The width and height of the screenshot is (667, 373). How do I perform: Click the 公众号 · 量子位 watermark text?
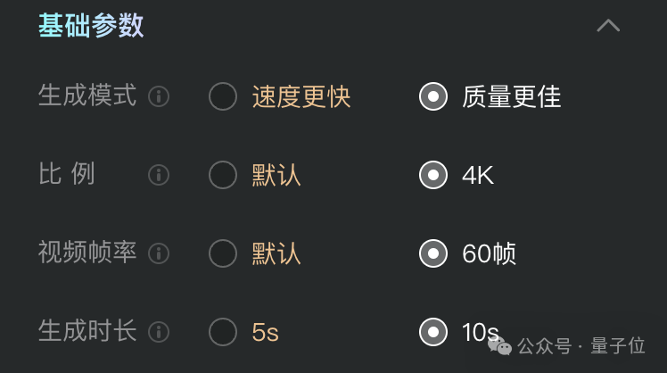click(581, 345)
